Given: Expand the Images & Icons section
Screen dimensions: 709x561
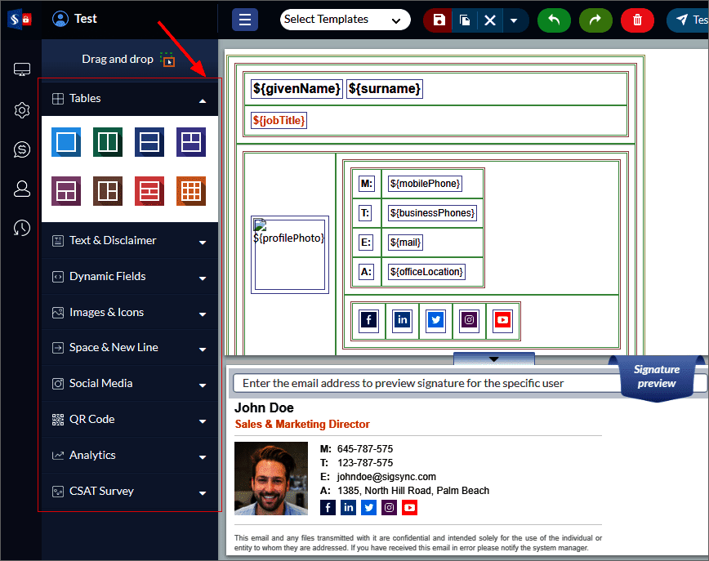Looking at the screenshot, I should [130, 313].
